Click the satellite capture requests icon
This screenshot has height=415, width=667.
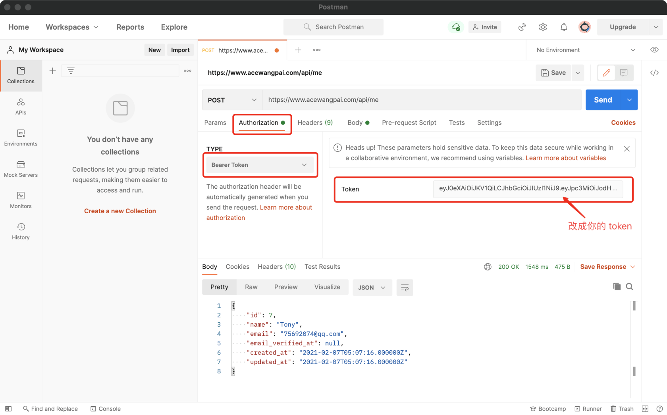(x=522, y=27)
